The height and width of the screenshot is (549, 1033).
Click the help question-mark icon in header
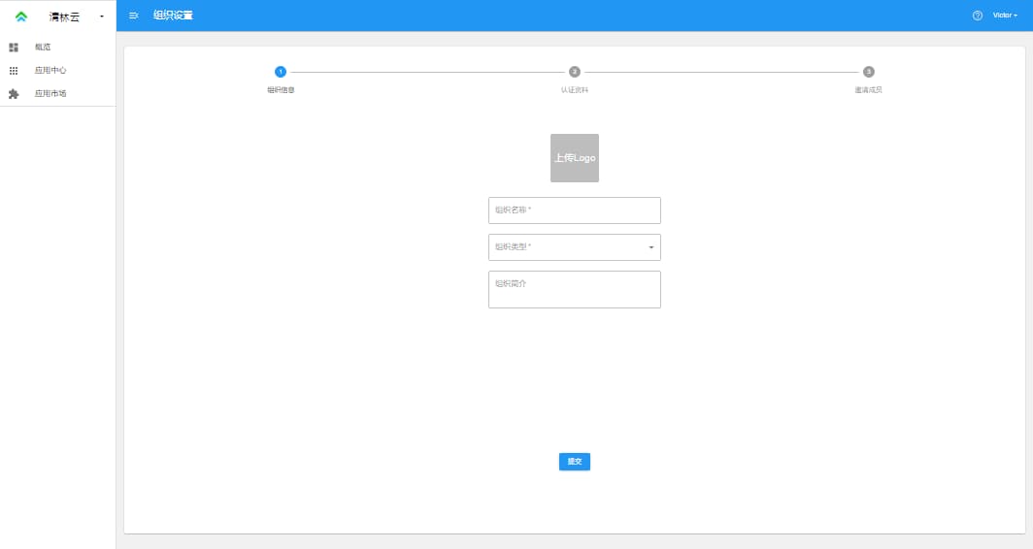pos(977,16)
